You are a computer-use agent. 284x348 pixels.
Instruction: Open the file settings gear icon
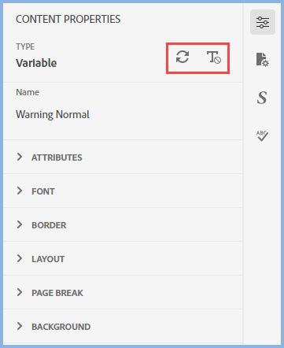click(x=262, y=60)
